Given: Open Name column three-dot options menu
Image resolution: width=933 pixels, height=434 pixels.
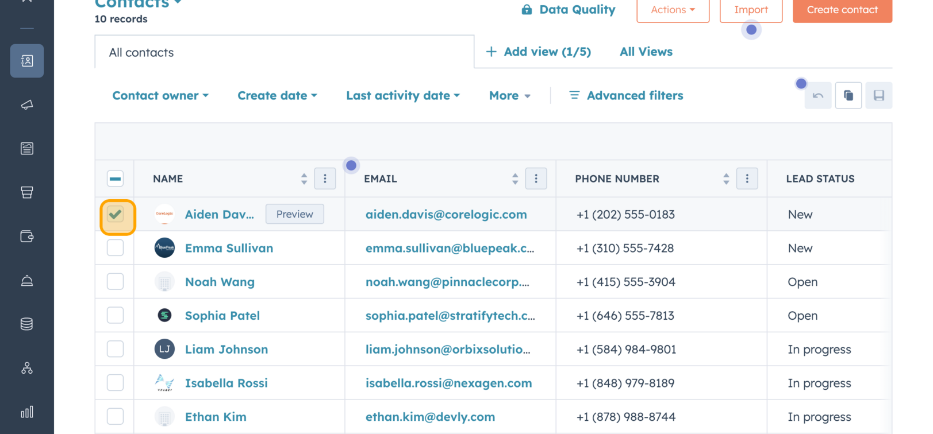Looking at the screenshot, I should click(325, 179).
